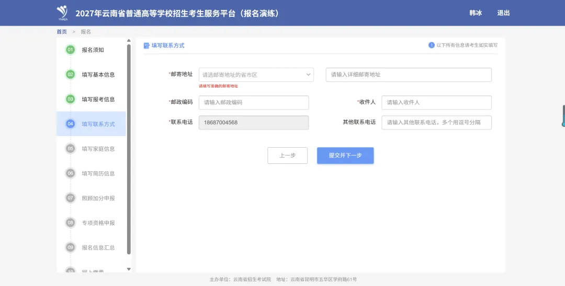Click the 详细邮寄地址 input field
The height and width of the screenshot is (286, 565).
coord(409,75)
